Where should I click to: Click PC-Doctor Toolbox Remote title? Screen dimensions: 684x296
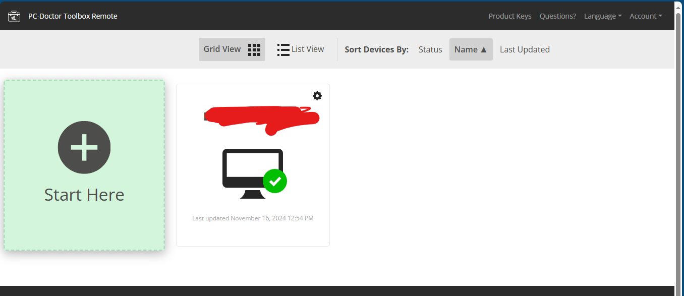click(x=73, y=16)
